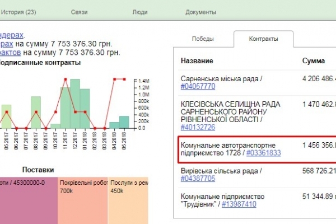Click the red data point above 04 2018

(x=114, y=80)
